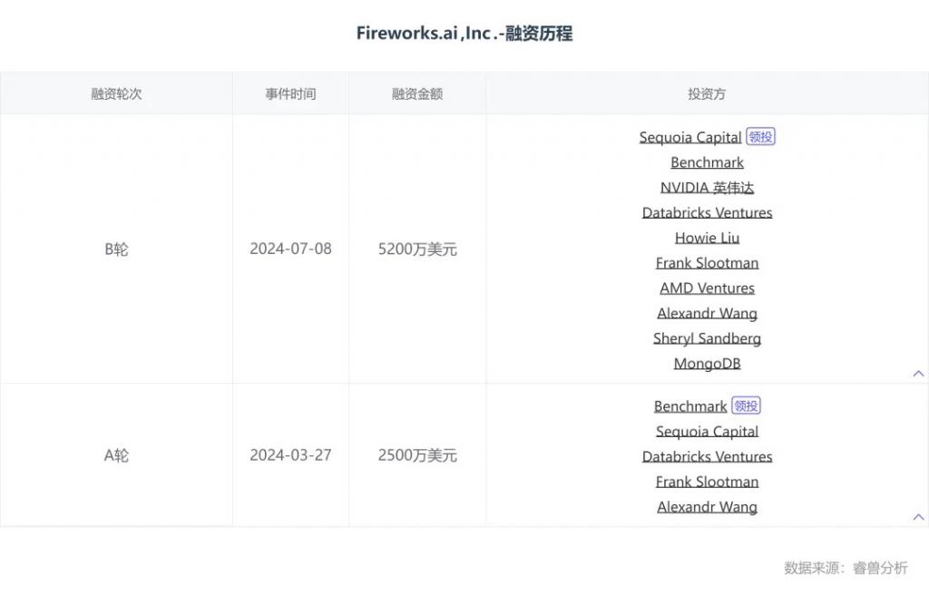929x605 pixels.
Task: Open Benchmark link in A轮 row
Action: [x=690, y=406]
